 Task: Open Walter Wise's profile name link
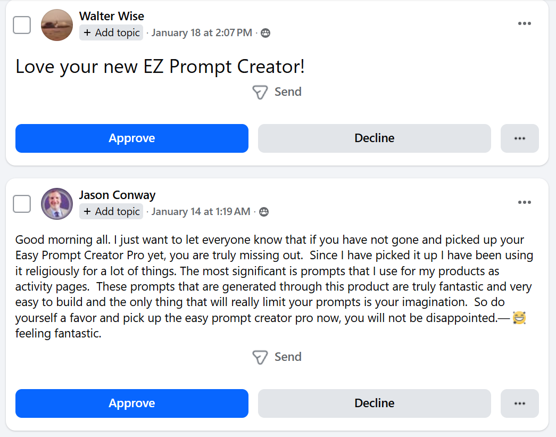coord(112,17)
